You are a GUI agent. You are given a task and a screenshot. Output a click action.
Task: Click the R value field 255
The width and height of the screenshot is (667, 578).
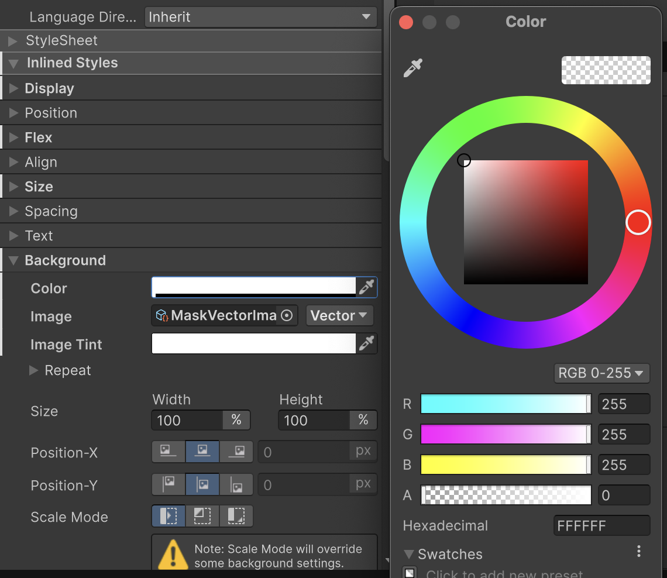(624, 404)
